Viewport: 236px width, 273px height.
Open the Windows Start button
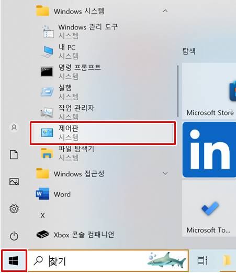point(14,261)
